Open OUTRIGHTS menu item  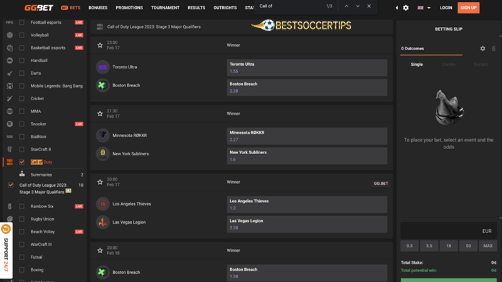(225, 8)
